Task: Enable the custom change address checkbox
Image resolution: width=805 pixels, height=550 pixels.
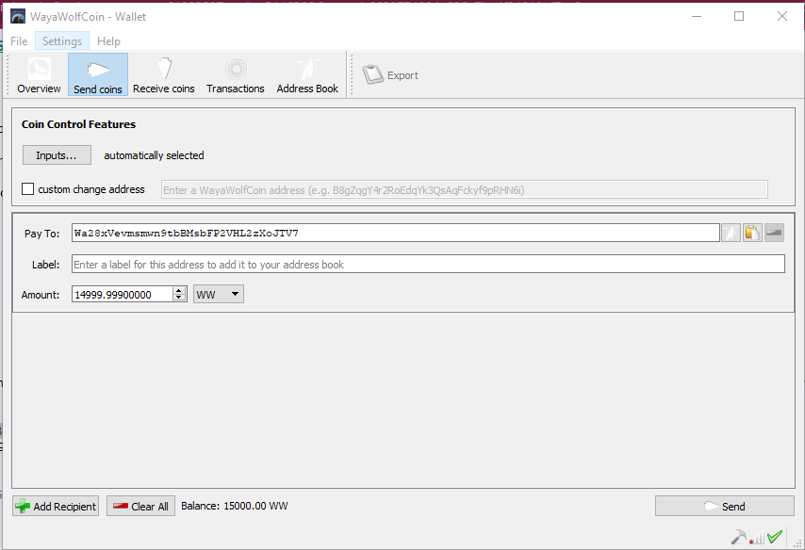Action: coord(27,188)
